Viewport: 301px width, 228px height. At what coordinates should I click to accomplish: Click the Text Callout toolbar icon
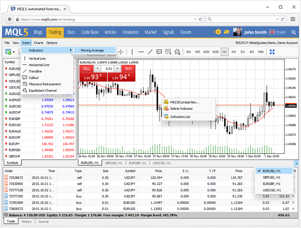click(x=159, y=52)
